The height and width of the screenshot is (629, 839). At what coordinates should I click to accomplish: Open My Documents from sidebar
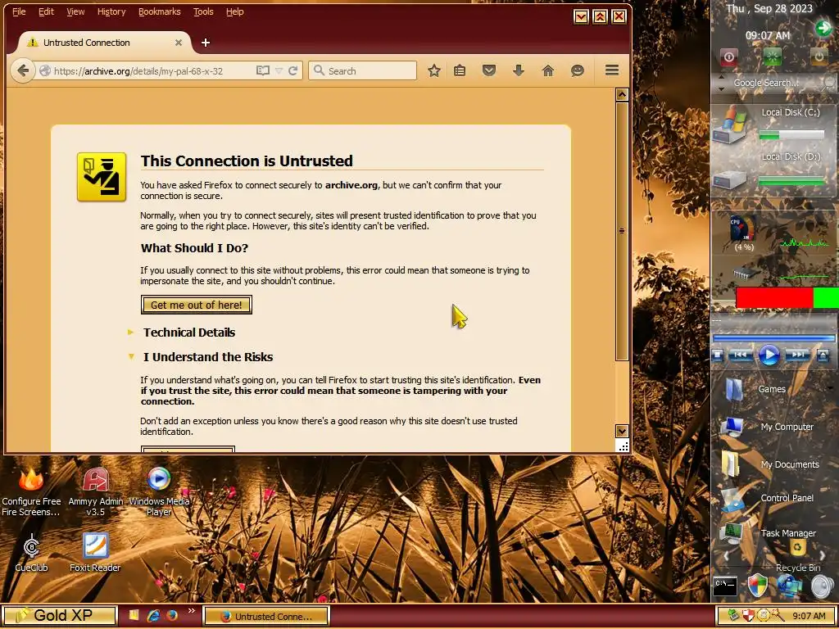730,464
